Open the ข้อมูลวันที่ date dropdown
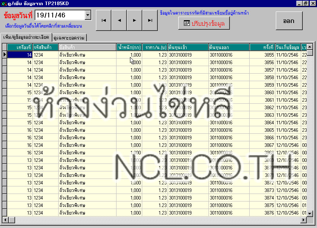The width and height of the screenshot is (317, 228). coord(88,15)
